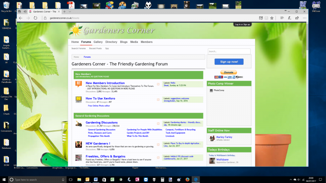Open the Gardening Discussions forum link
The image size is (326, 183).
[101, 122]
